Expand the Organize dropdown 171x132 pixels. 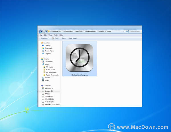pos(44,38)
